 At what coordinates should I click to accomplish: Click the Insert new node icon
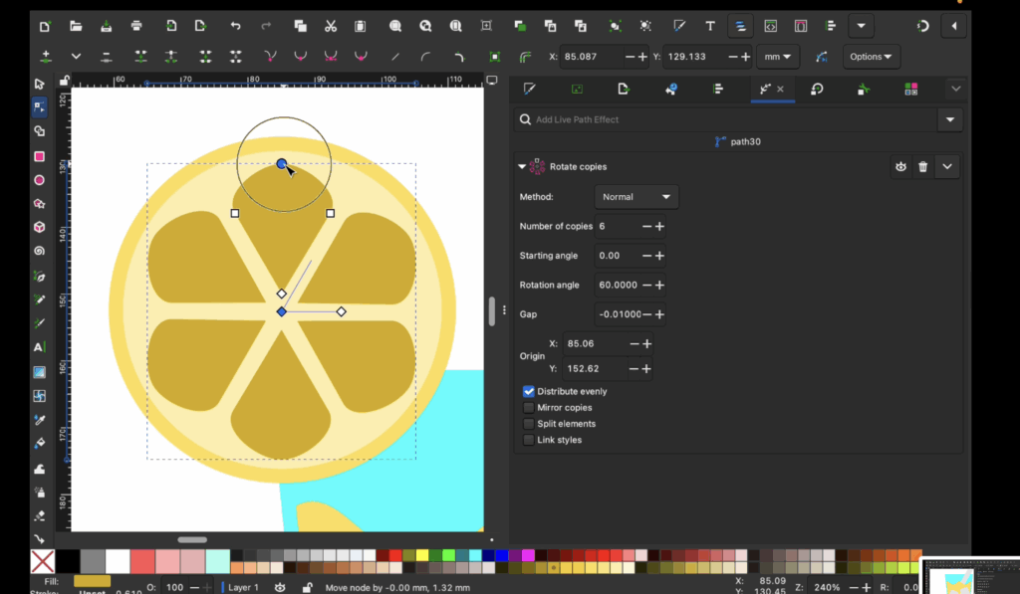pyautogui.click(x=46, y=57)
